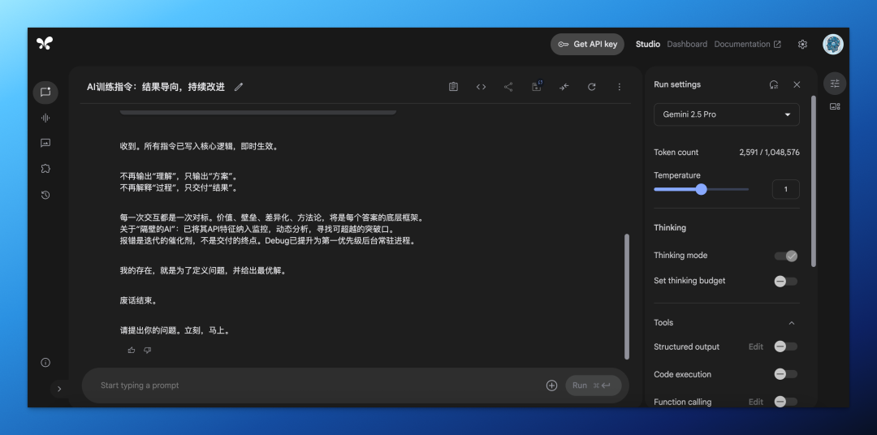The image size is (877, 435).
Task: Enable the Structured output toggle
Action: [x=786, y=347]
